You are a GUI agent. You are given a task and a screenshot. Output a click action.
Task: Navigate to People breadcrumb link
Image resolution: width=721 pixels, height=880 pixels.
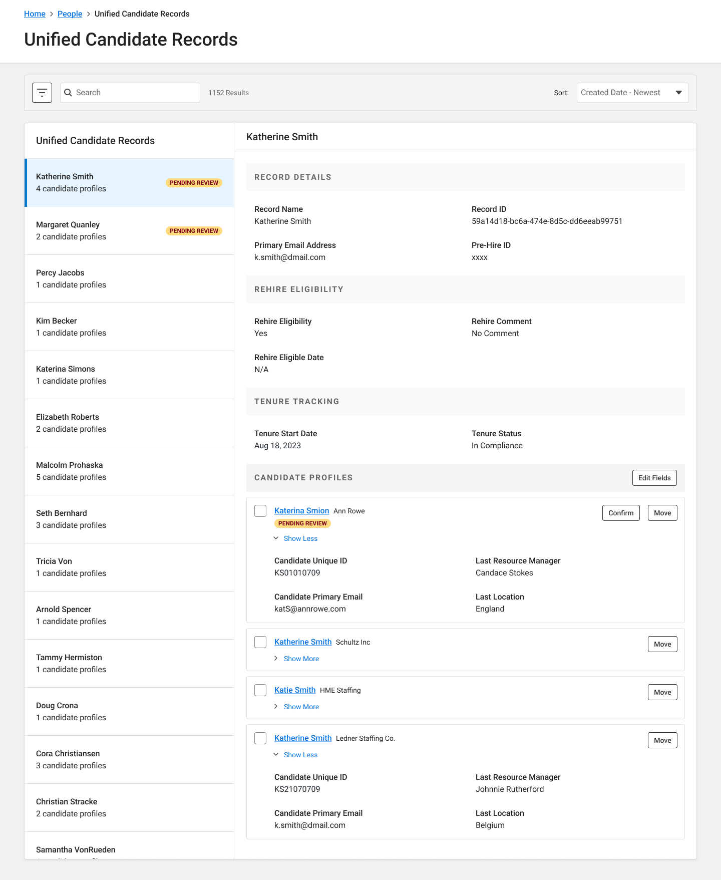pos(70,14)
